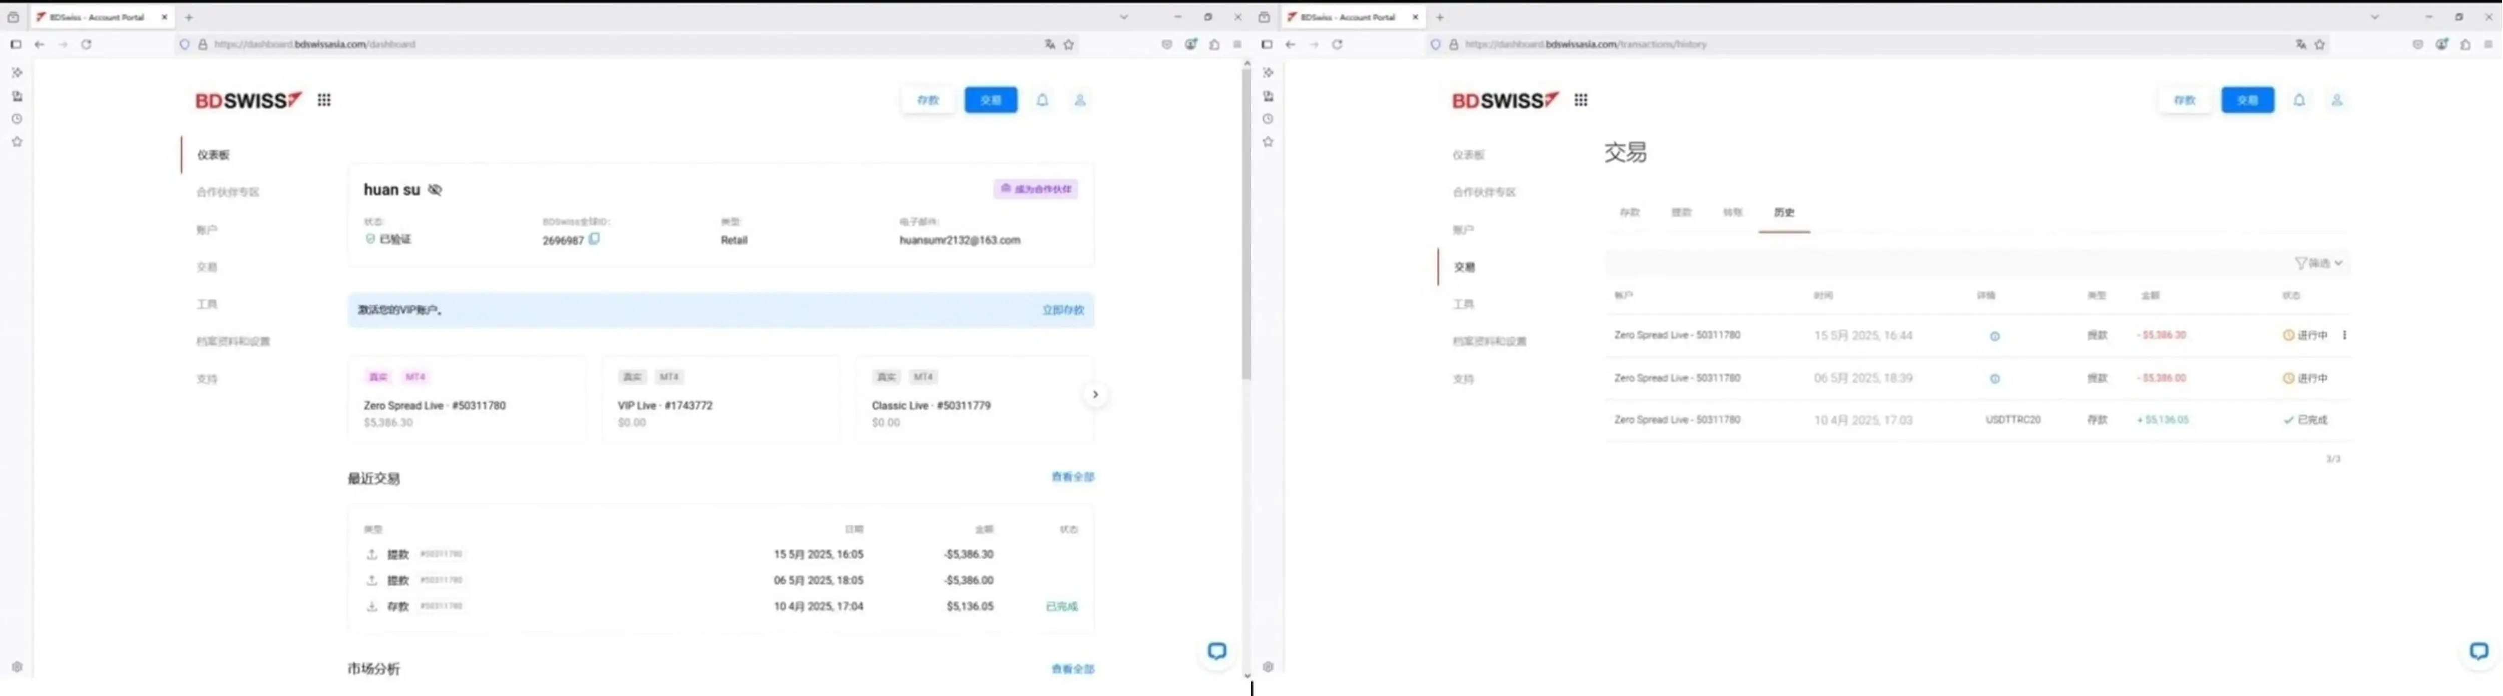Click 查看全部 next to 最近交易
Viewport: 2503px width, 696px height.
(1073, 477)
